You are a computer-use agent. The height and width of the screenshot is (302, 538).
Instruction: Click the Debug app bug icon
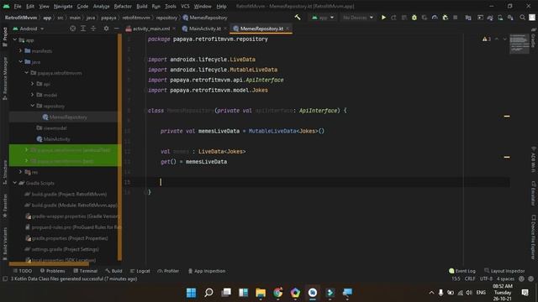click(x=414, y=18)
